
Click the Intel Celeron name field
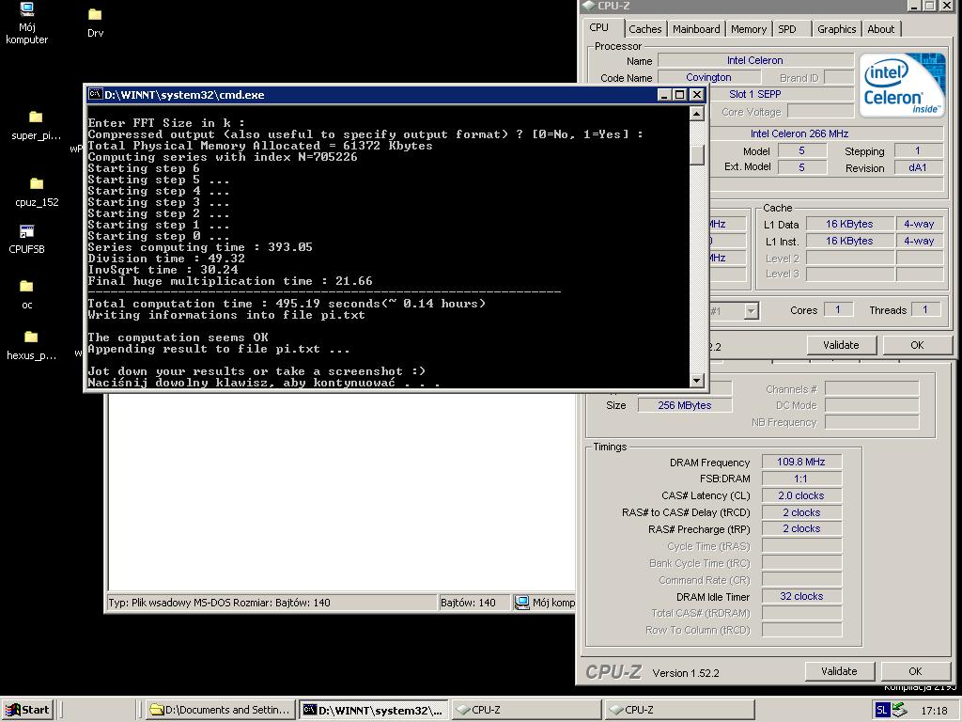(755, 60)
